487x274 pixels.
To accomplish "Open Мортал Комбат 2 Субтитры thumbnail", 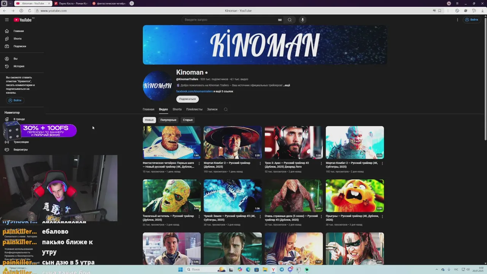I will pos(355,142).
